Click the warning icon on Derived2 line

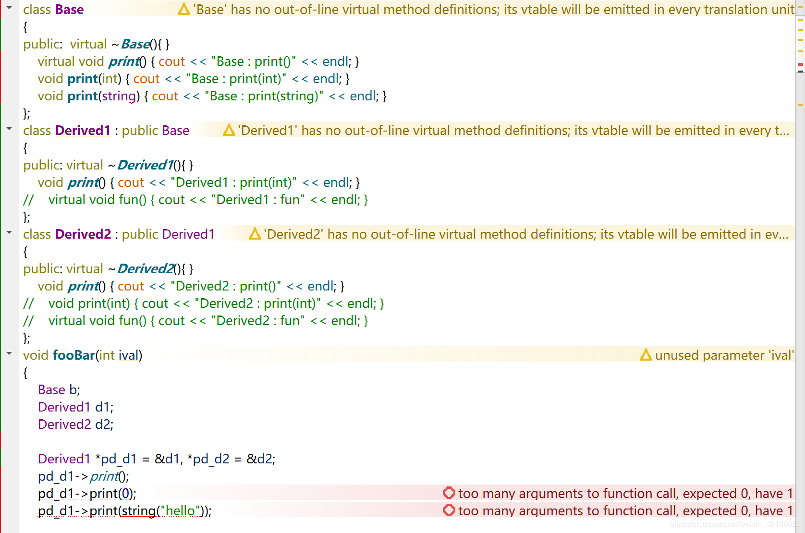coord(255,234)
